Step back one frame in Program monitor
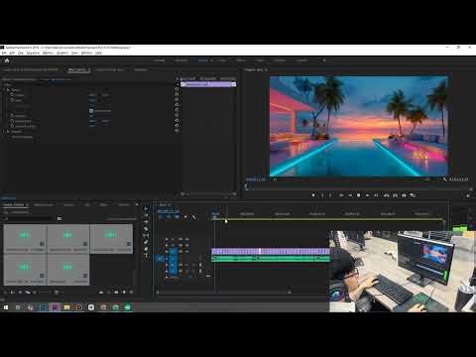Image resolution: width=476 pixels, height=357 pixels. pyautogui.click(x=350, y=195)
